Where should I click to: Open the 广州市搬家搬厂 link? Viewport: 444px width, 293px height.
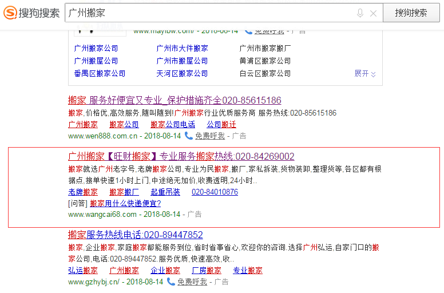click(265, 48)
